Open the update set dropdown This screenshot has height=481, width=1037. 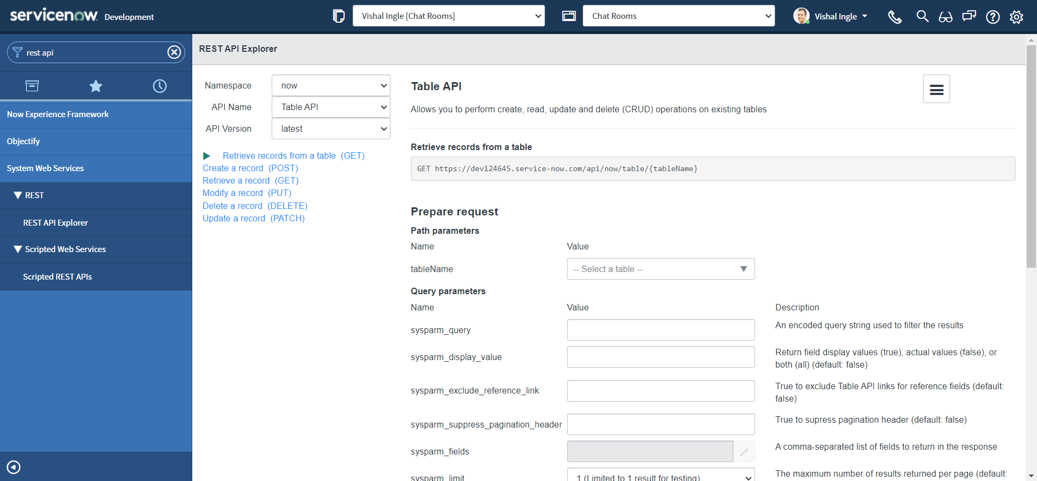pyautogui.click(x=449, y=16)
